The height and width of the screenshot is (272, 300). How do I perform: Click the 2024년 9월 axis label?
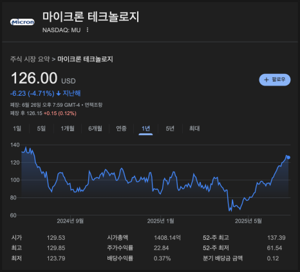[x=70, y=221]
